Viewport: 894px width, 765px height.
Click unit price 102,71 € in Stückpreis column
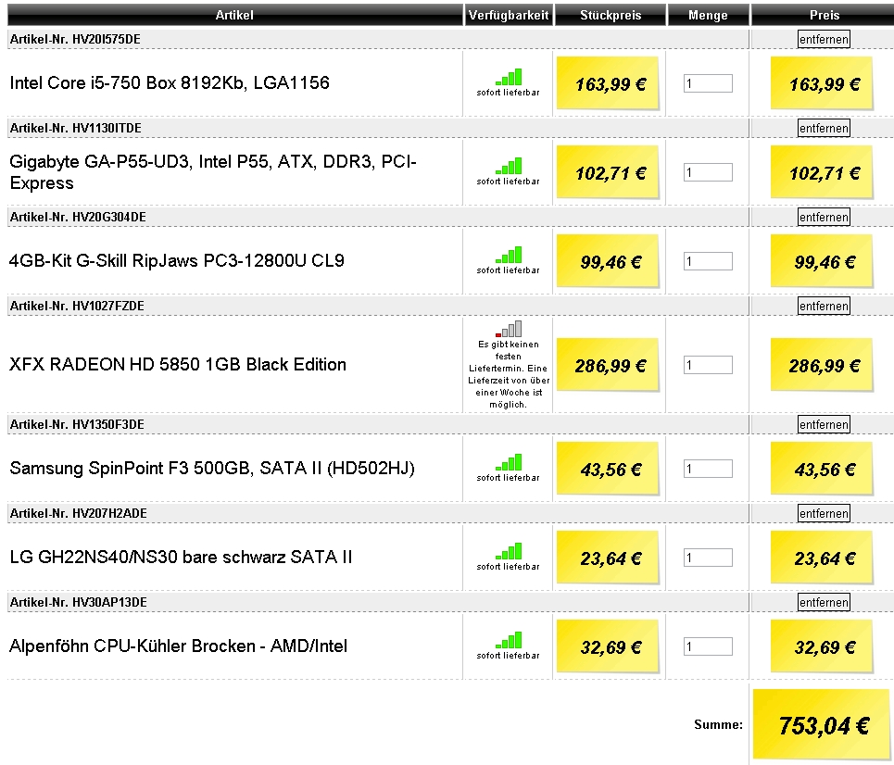[x=608, y=172]
